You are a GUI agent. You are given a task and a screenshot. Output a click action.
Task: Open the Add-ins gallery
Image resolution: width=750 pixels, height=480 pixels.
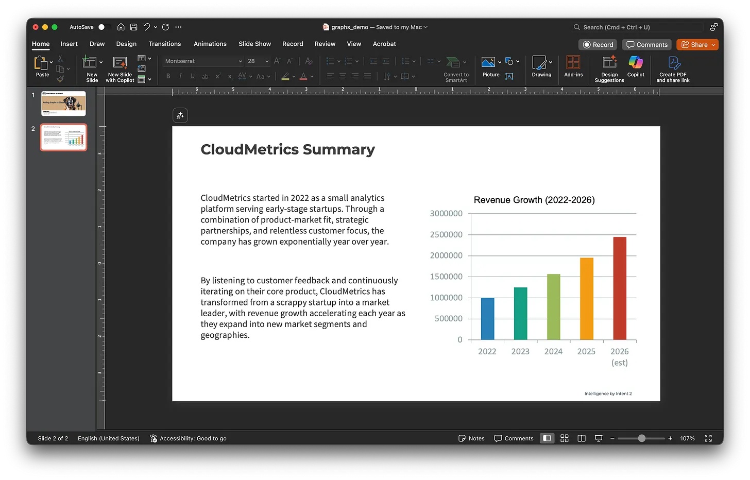tap(573, 66)
